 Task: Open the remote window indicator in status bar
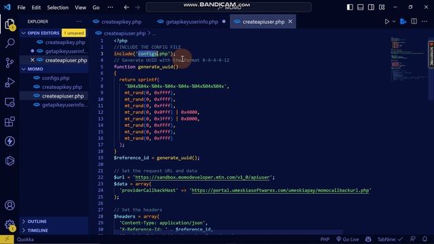click(x=7, y=239)
